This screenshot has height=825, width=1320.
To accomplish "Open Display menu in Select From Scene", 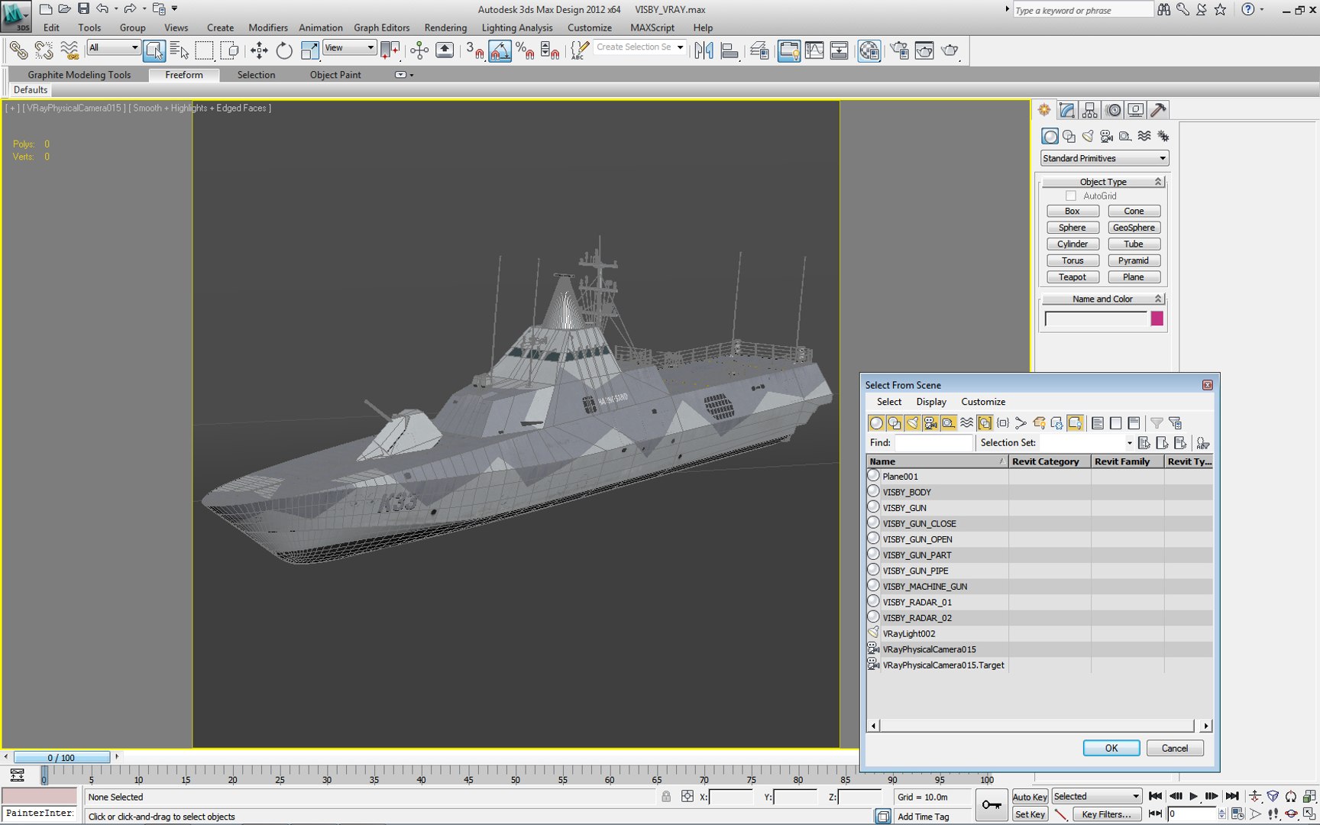I will click(931, 402).
